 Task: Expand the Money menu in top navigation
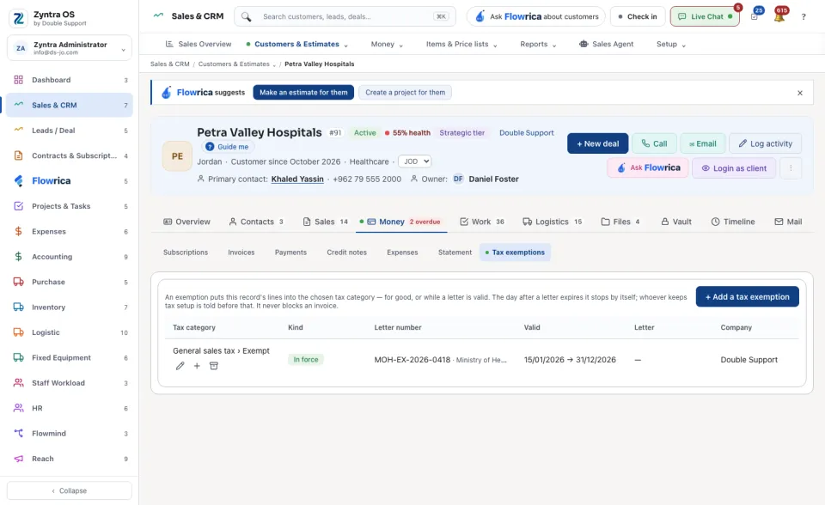[387, 44]
